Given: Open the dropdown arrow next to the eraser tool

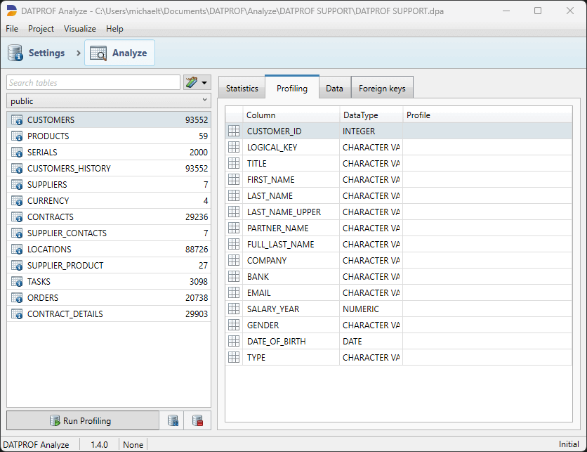Looking at the screenshot, I should coord(204,82).
